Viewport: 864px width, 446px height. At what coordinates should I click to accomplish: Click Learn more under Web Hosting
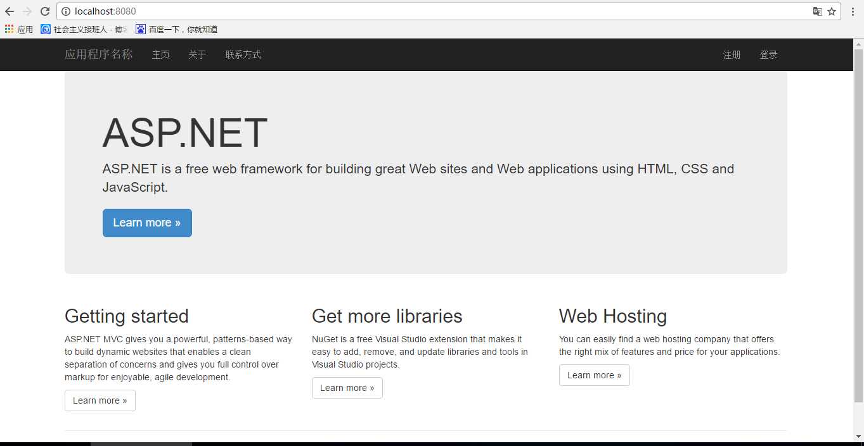[x=595, y=375]
